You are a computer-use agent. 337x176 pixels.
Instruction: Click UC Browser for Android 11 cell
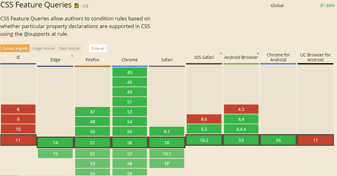pyautogui.click(x=315, y=140)
